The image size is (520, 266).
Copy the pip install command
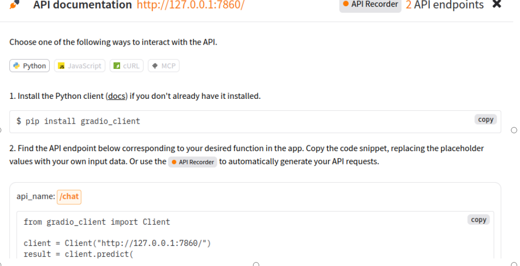485,120
